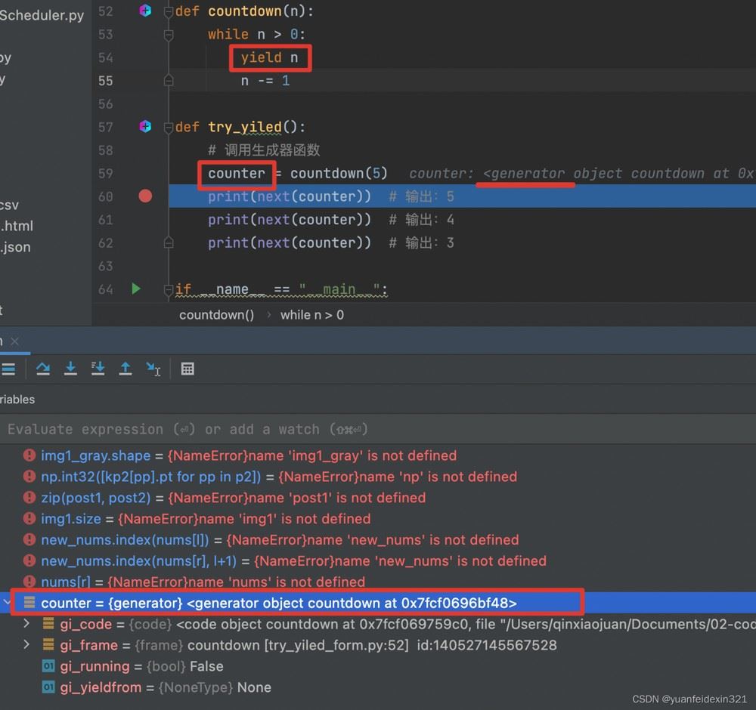This screenshot has width=756, height=710.
Task: Select the img1_gray.shape watch error icon
Action: pyautogui.click(x=29, y=455)
